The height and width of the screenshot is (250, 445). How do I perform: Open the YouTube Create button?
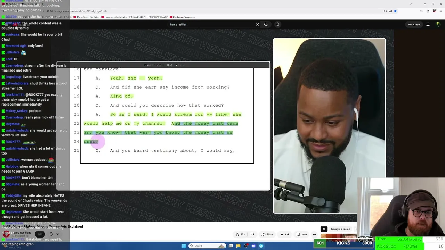(414, 24)
